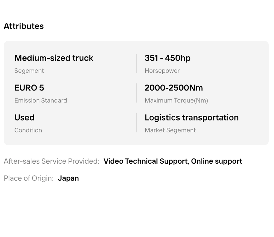Image resolution: width=274 pixels, height=237 pixels.
Task: Select Video Technical Support, Online support text
Action: tap(173, 161)
